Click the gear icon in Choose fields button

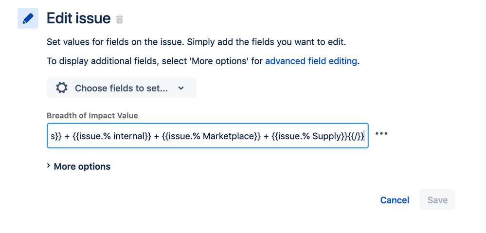pos(62,88)
